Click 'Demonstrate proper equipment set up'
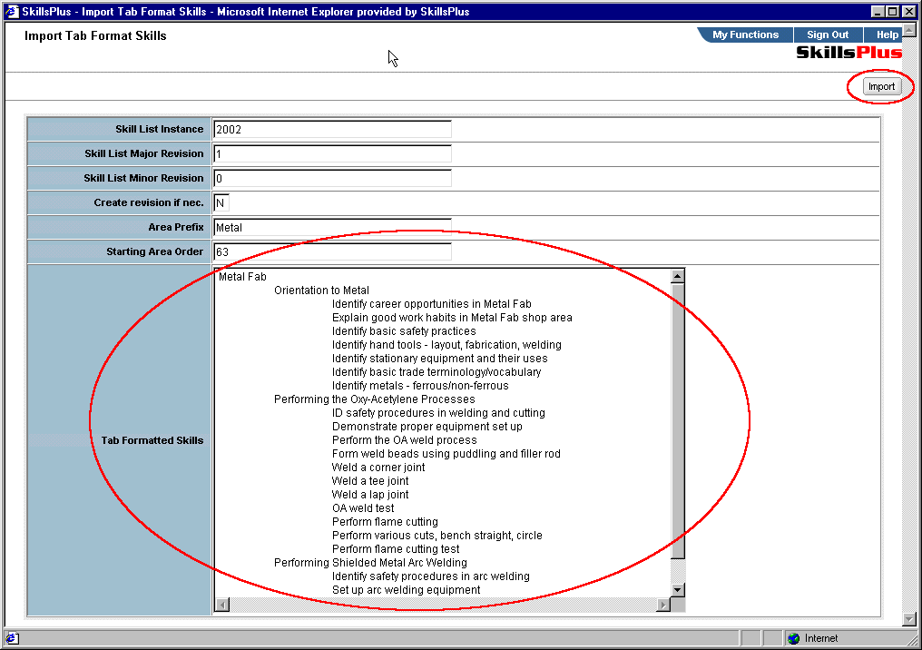Viewport: 922px width, 650px height. pos(427,427)
